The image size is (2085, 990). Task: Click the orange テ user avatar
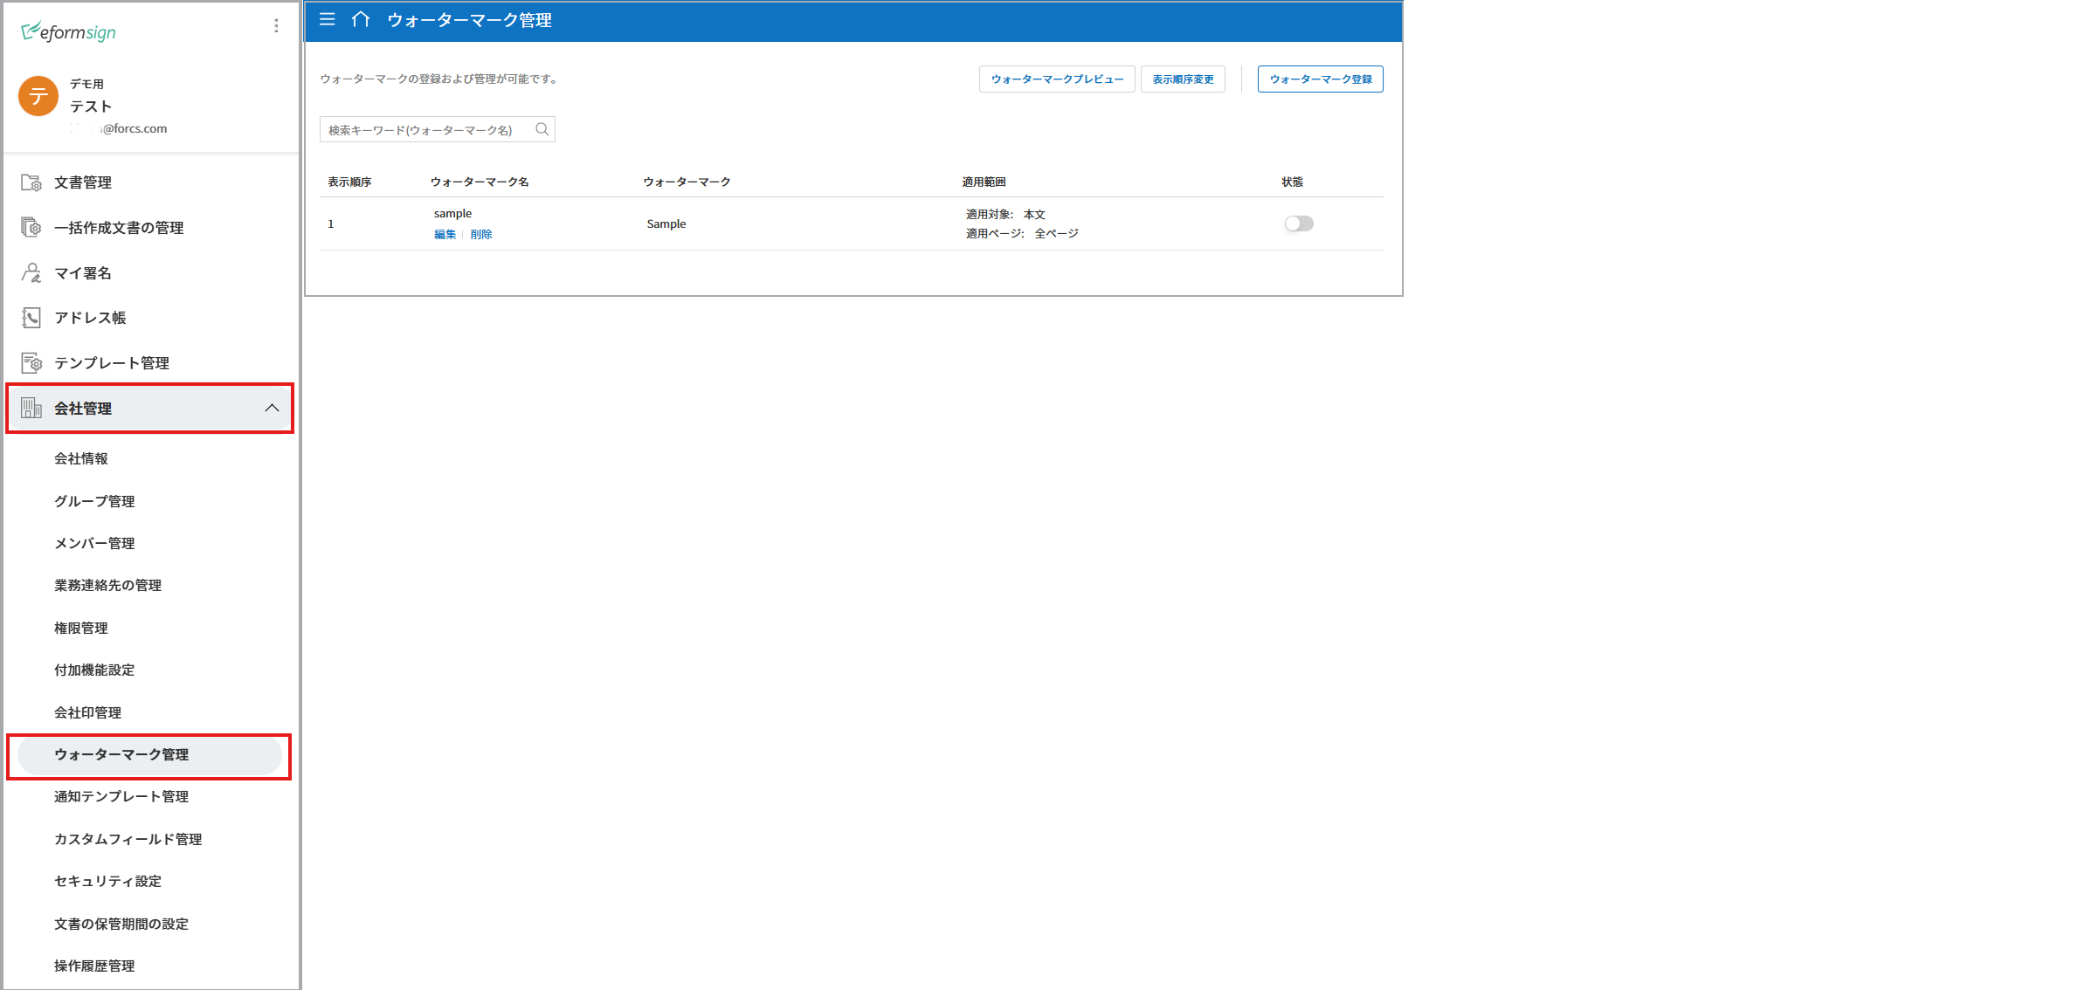[38, 96]
